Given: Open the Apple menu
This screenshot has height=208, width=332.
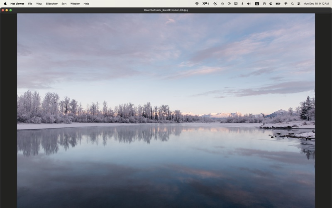Looking at the screenshot, I should (5, 4).
